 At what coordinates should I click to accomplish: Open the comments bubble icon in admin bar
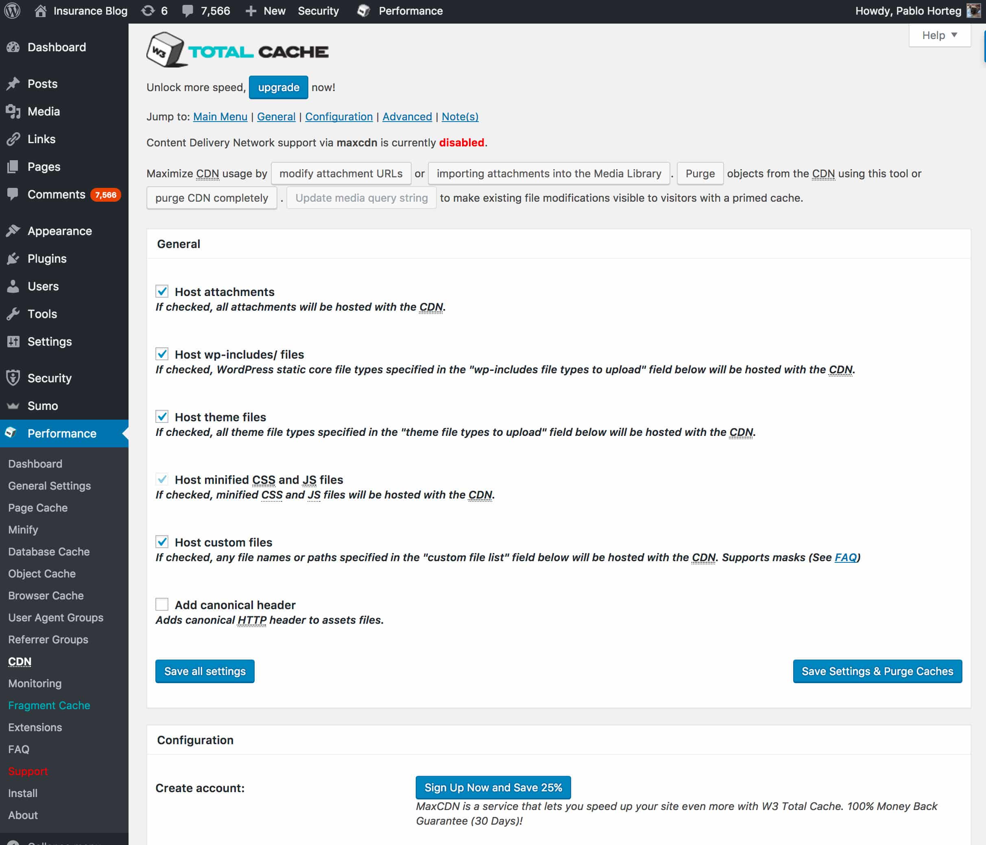[188, 11]
